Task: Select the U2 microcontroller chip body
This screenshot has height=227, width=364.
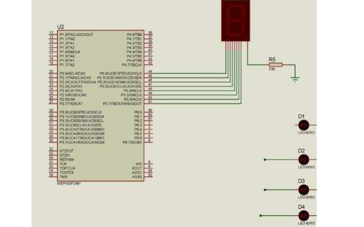Action: [x=101, y=105]
